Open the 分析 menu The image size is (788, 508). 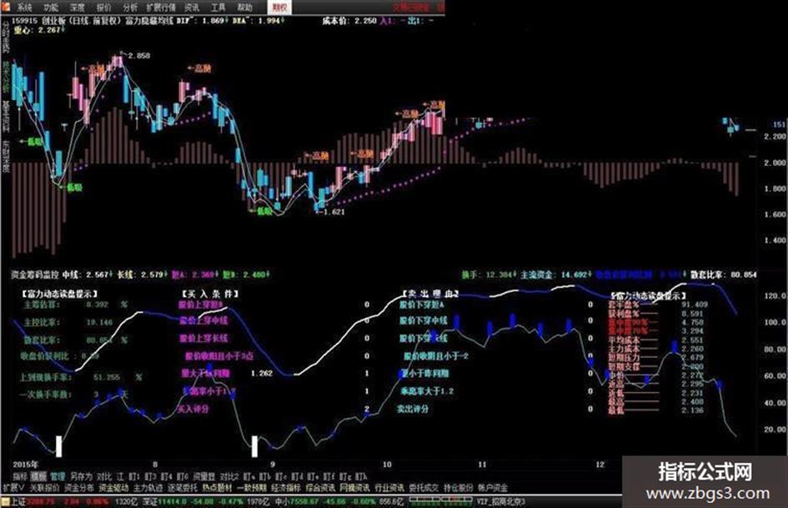click(x=129, y=8)
